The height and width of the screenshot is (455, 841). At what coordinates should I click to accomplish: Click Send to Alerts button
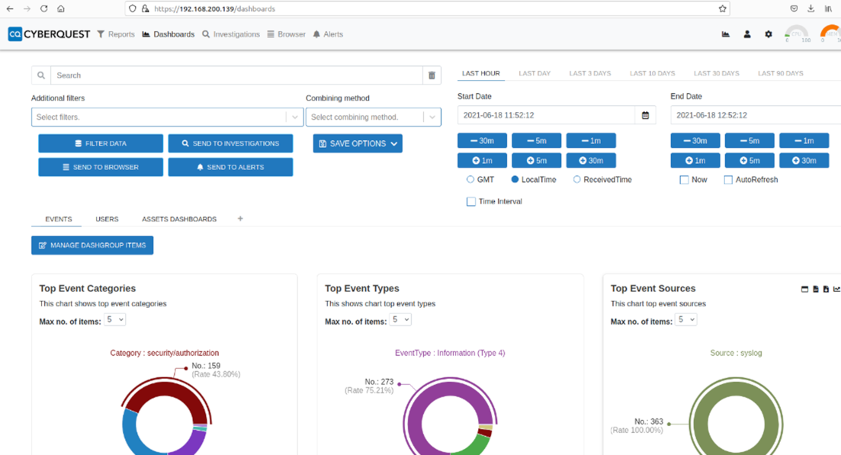point(230,167)
